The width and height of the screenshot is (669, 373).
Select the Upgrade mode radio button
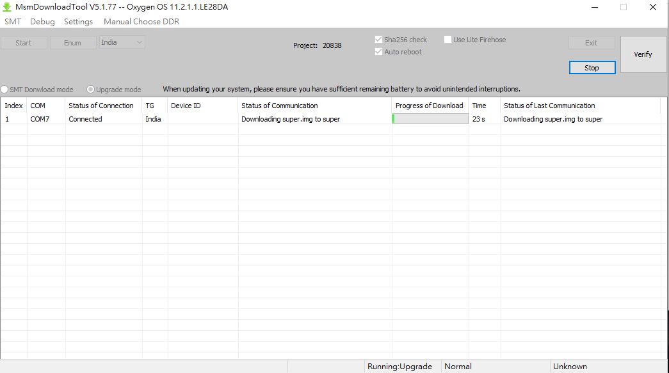pos(90,90)
